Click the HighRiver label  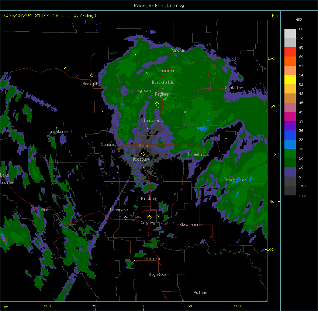(x=159, y=274)
